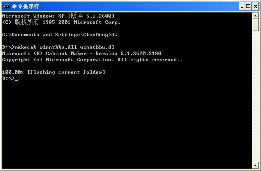Click the scrollbar up arrow

point(255,16)
